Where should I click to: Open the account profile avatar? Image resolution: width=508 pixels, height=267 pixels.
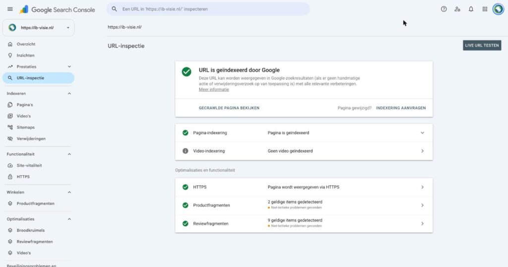(498, 9)
